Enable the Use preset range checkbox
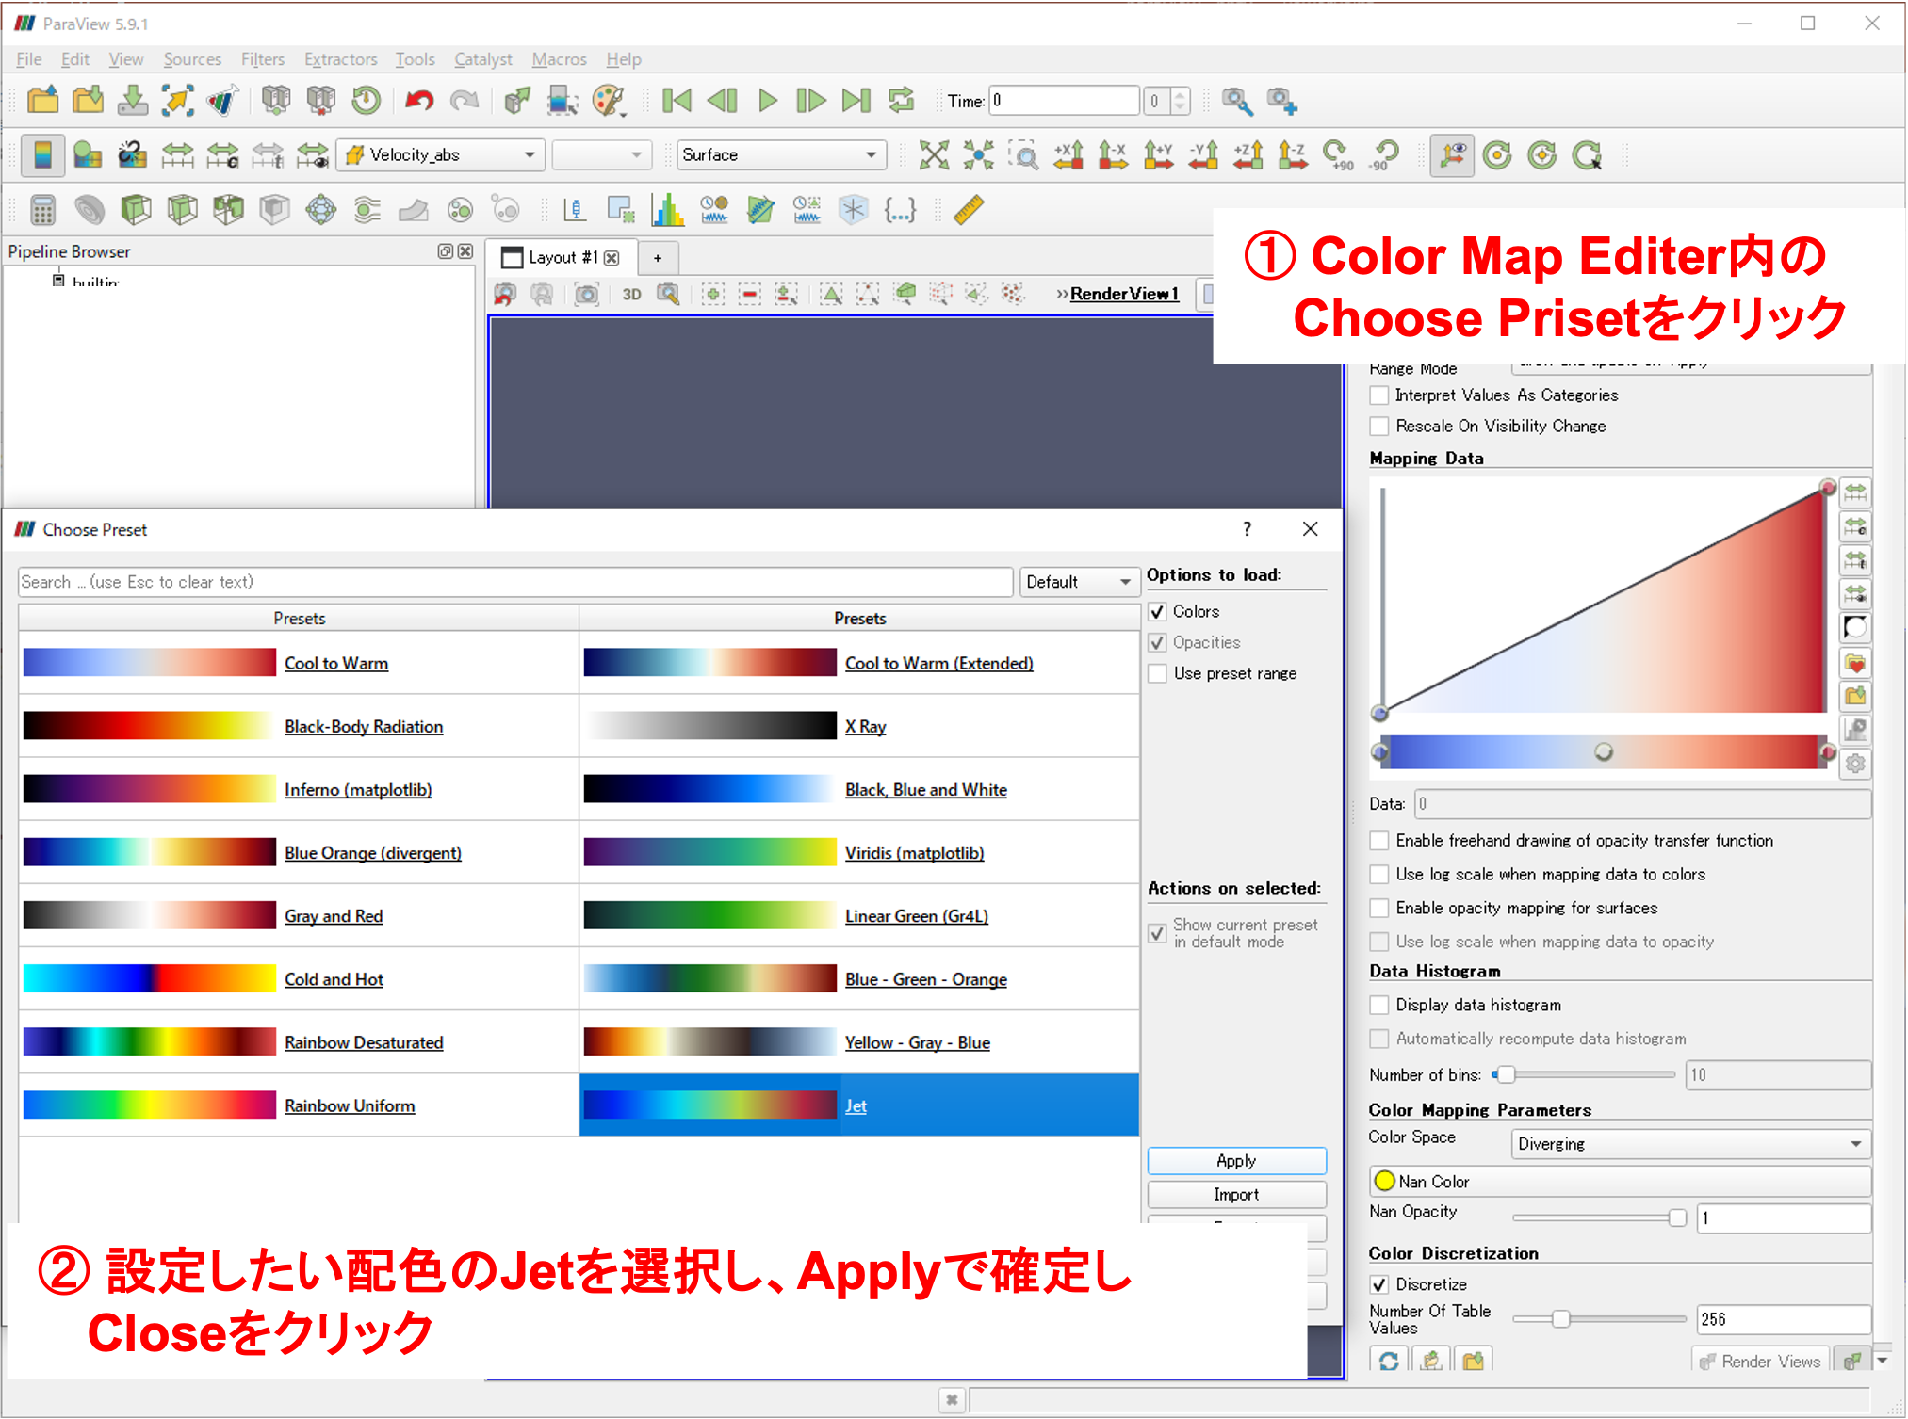The width and height of the screenshot is (1908, 1419). [1158, 673]
